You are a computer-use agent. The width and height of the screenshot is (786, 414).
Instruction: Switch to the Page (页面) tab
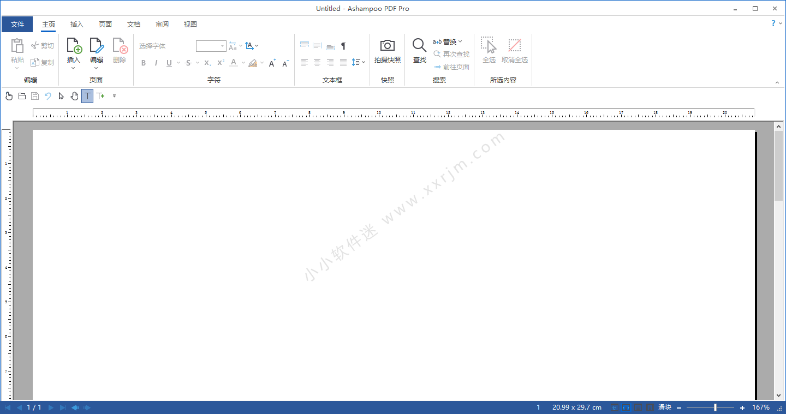point(105,25)
